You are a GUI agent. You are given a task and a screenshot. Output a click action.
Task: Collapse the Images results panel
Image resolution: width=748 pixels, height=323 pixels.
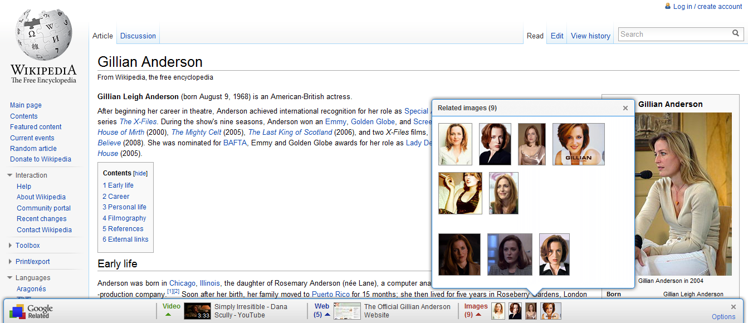coord(478,315)
